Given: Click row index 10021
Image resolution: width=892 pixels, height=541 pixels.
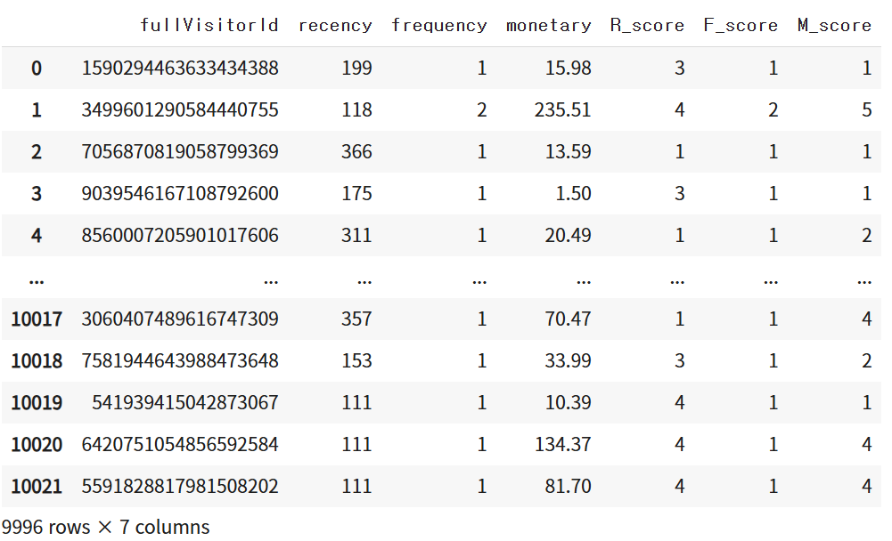Looking at the screenshot, I should (x=37, y=487).
